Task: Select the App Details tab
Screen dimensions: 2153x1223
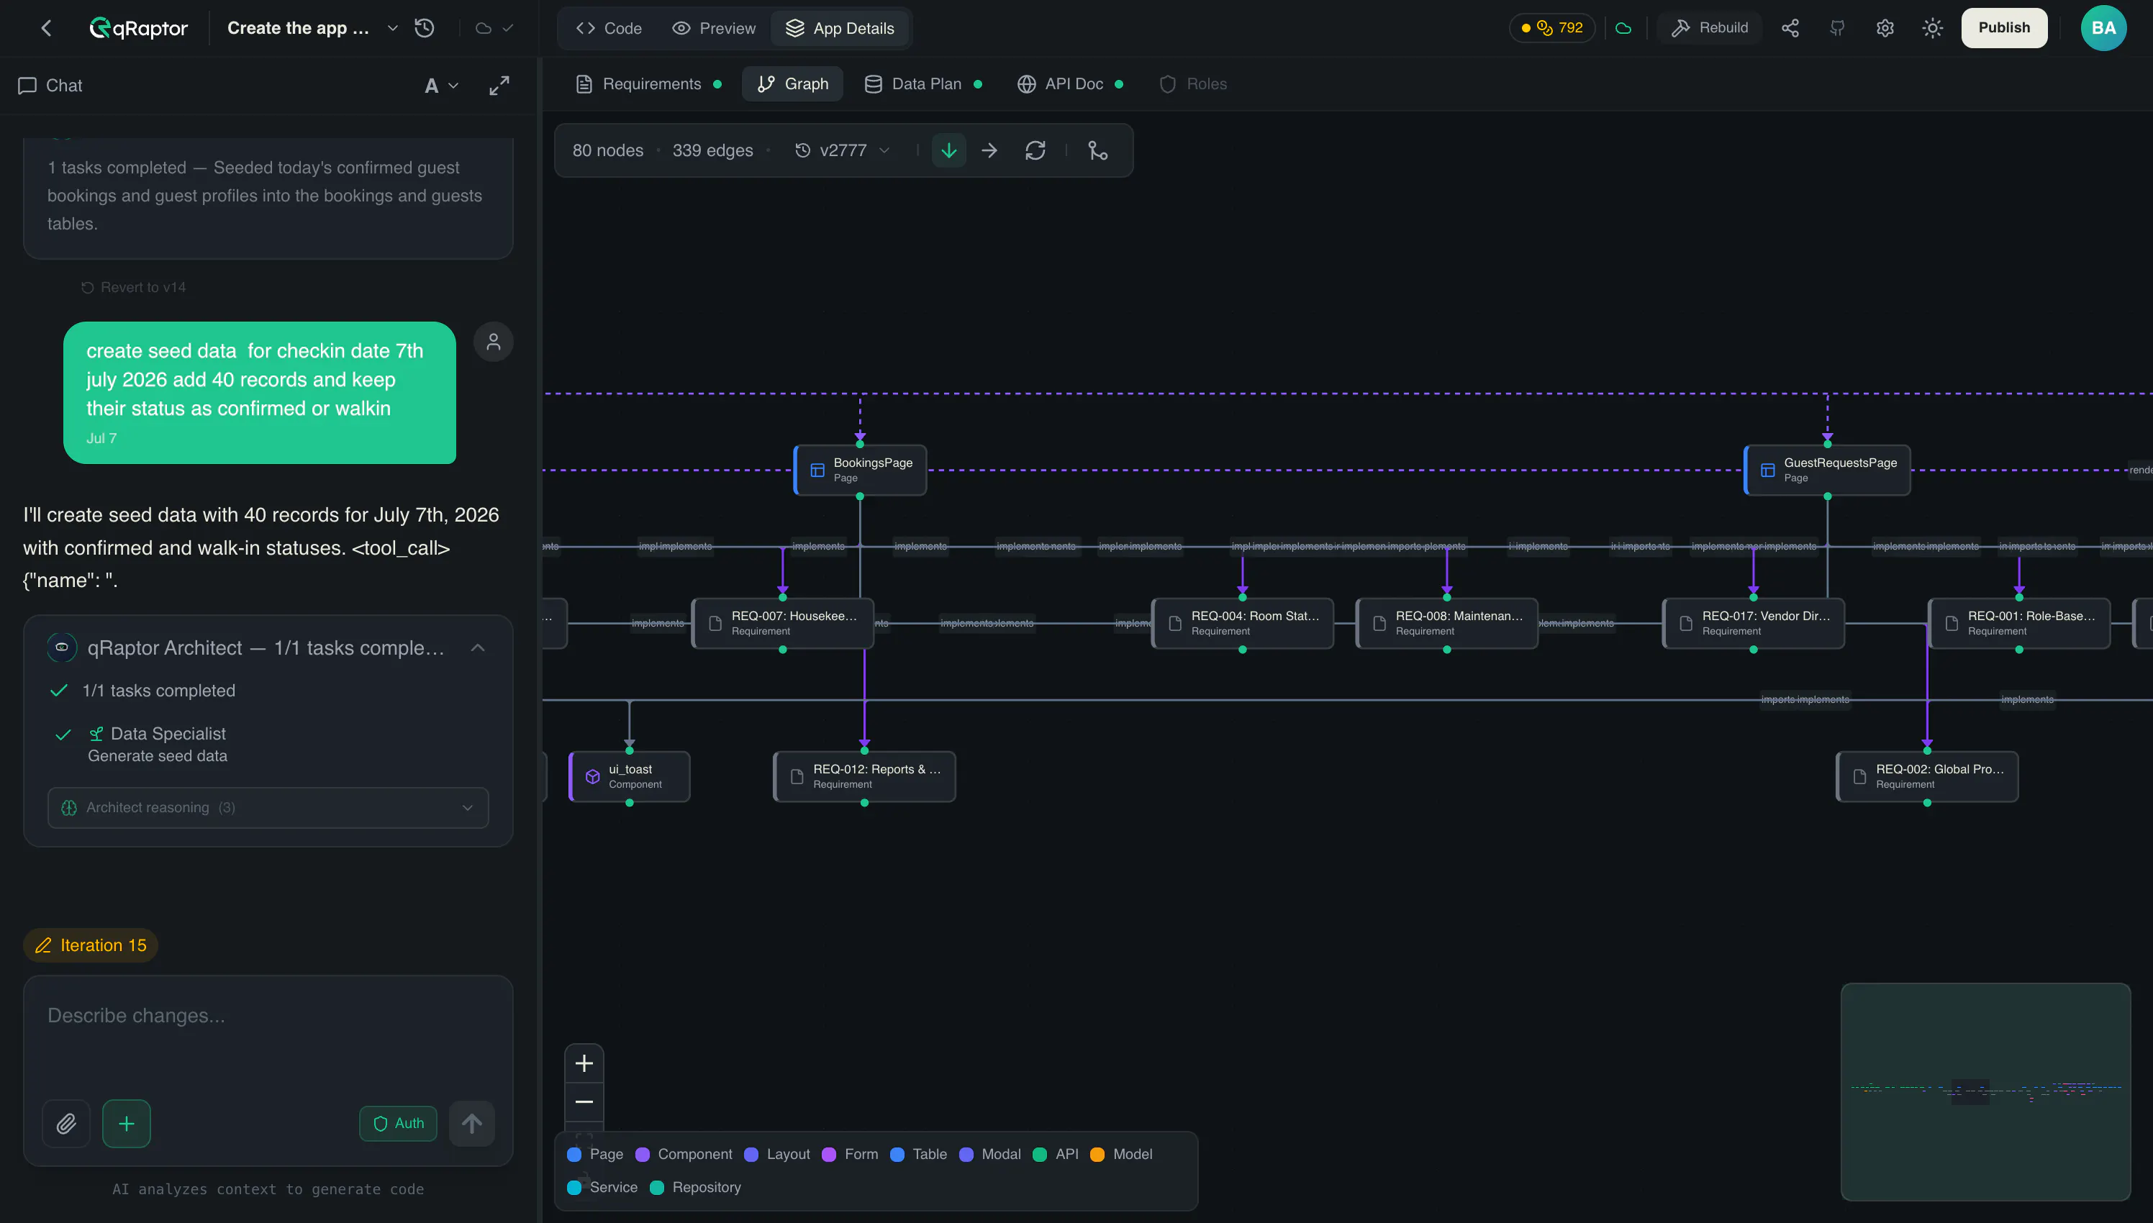Action: pos(839,29)
